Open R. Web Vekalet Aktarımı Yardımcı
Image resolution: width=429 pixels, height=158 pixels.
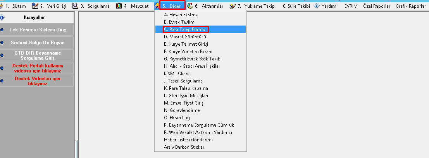click(200, 132)
